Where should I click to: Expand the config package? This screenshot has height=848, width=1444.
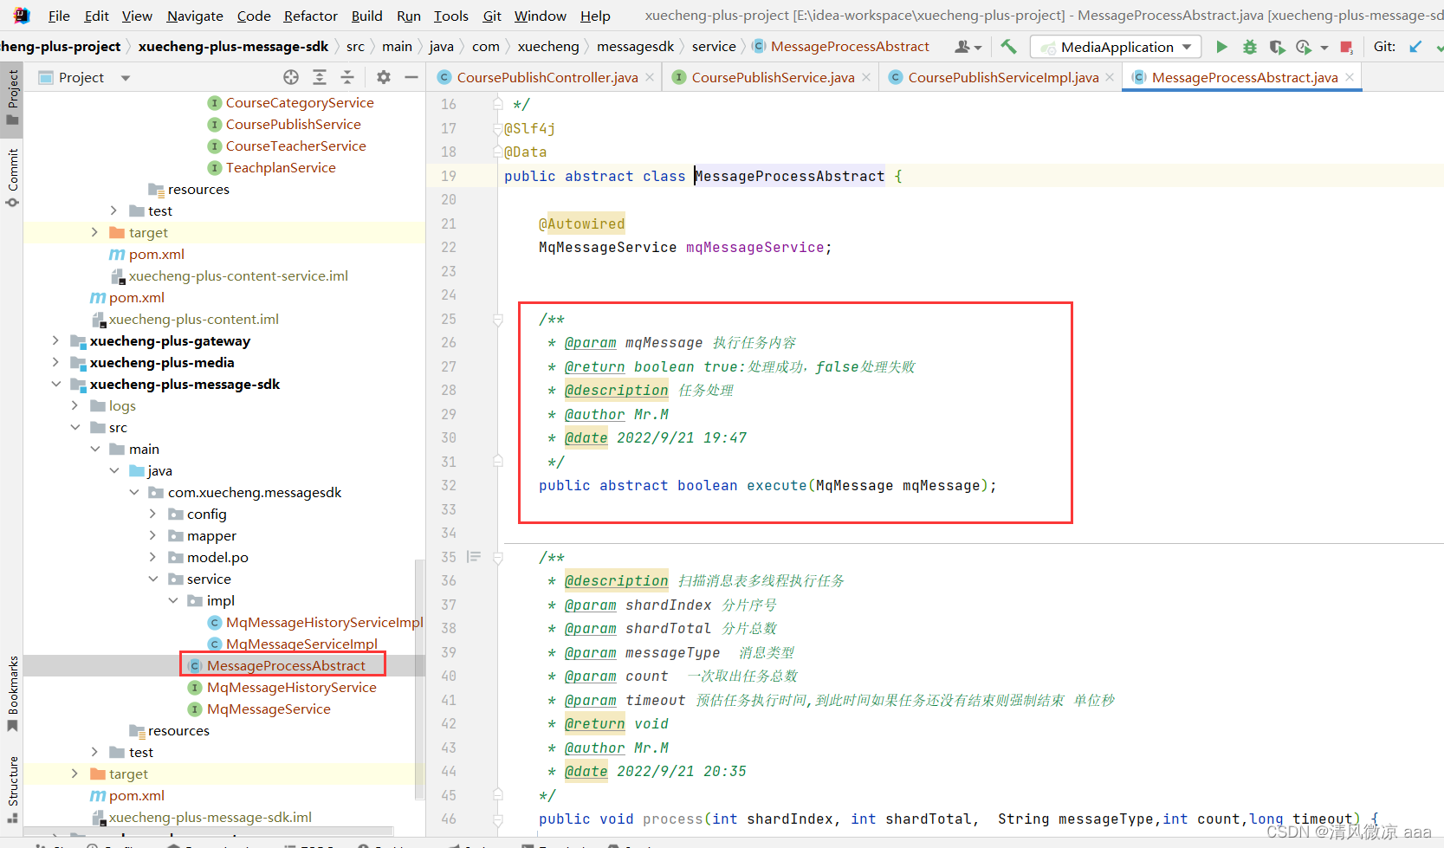point(152,514)
